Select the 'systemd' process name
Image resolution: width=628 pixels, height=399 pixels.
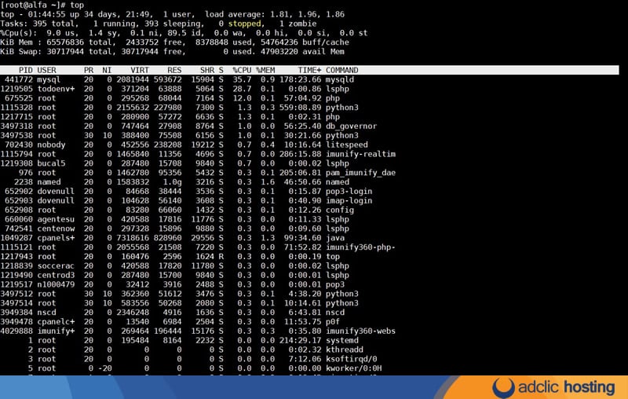[342, 341]
